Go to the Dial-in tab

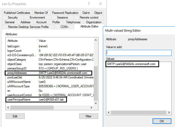87,13
